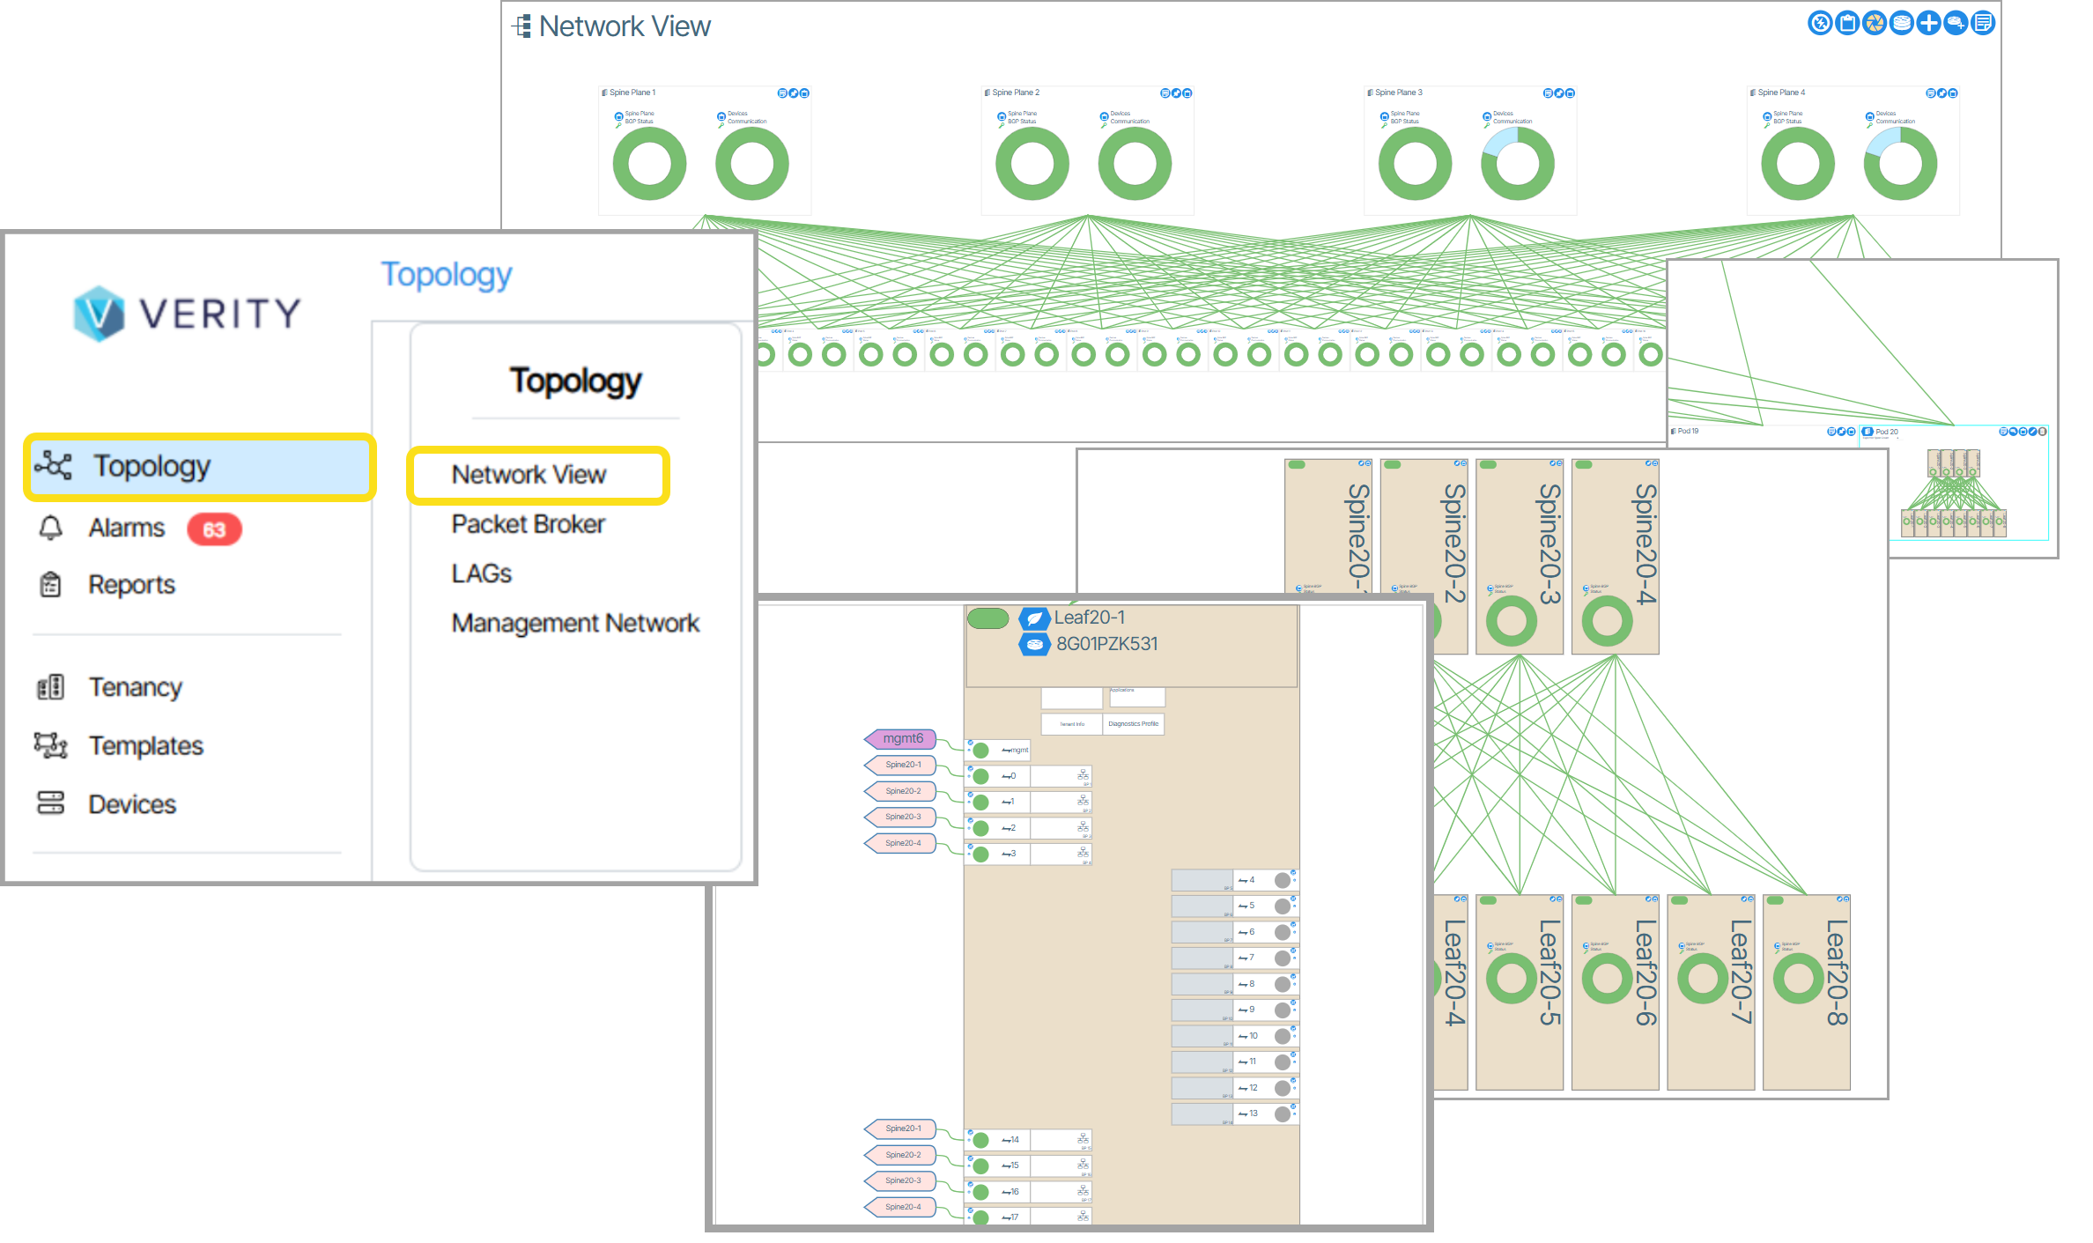Select the Spine20-4 device block
Screen dimensions: 2093x1243
pos(1614,555)
